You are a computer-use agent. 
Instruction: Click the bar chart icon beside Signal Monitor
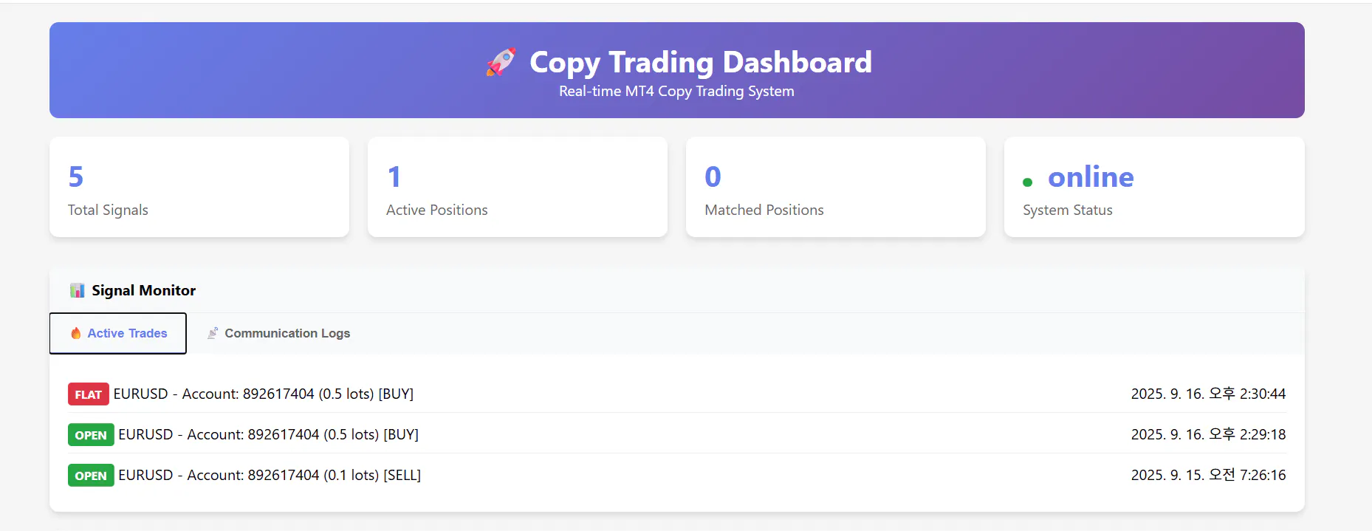77,290
